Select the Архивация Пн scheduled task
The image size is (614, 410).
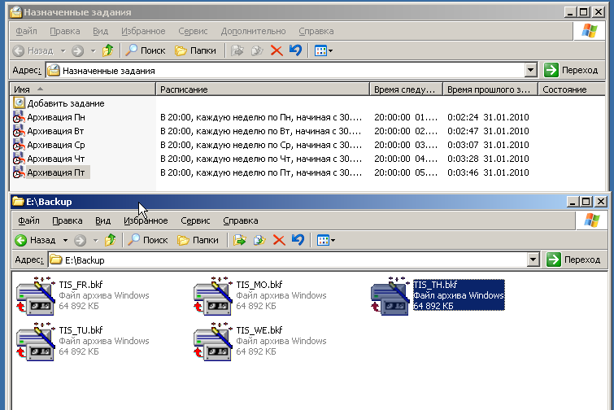point(55,117)
